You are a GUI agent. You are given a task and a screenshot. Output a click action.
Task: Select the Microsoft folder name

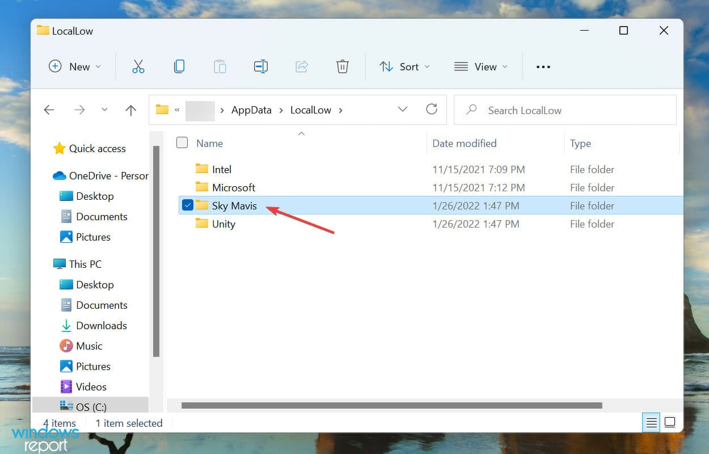pos(234,187)
